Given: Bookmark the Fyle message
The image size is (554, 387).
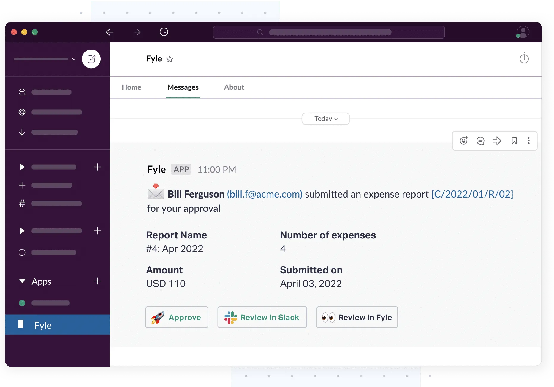Looking at the screenshot, I should (x=514, y=141).
